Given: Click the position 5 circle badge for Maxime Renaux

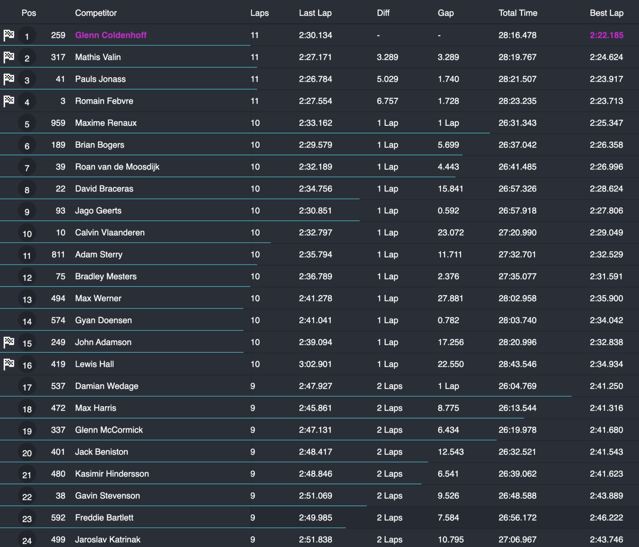Looking at the screenshot, I should [x=27, y=123].
